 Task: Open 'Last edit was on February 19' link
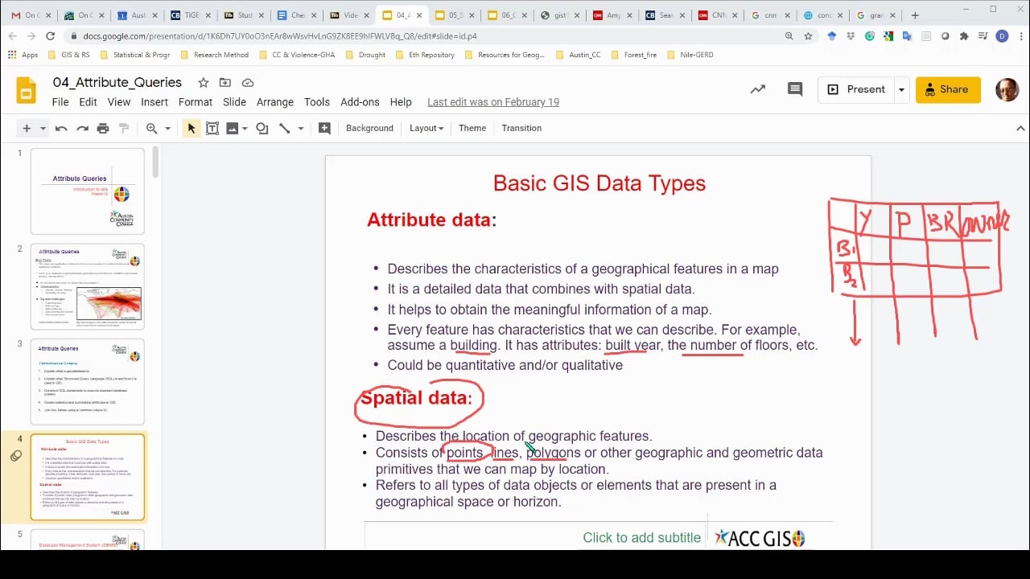[493, 102]
